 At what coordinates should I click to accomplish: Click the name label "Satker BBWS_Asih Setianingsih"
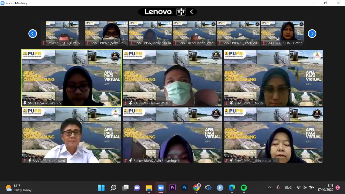(157, 161)
